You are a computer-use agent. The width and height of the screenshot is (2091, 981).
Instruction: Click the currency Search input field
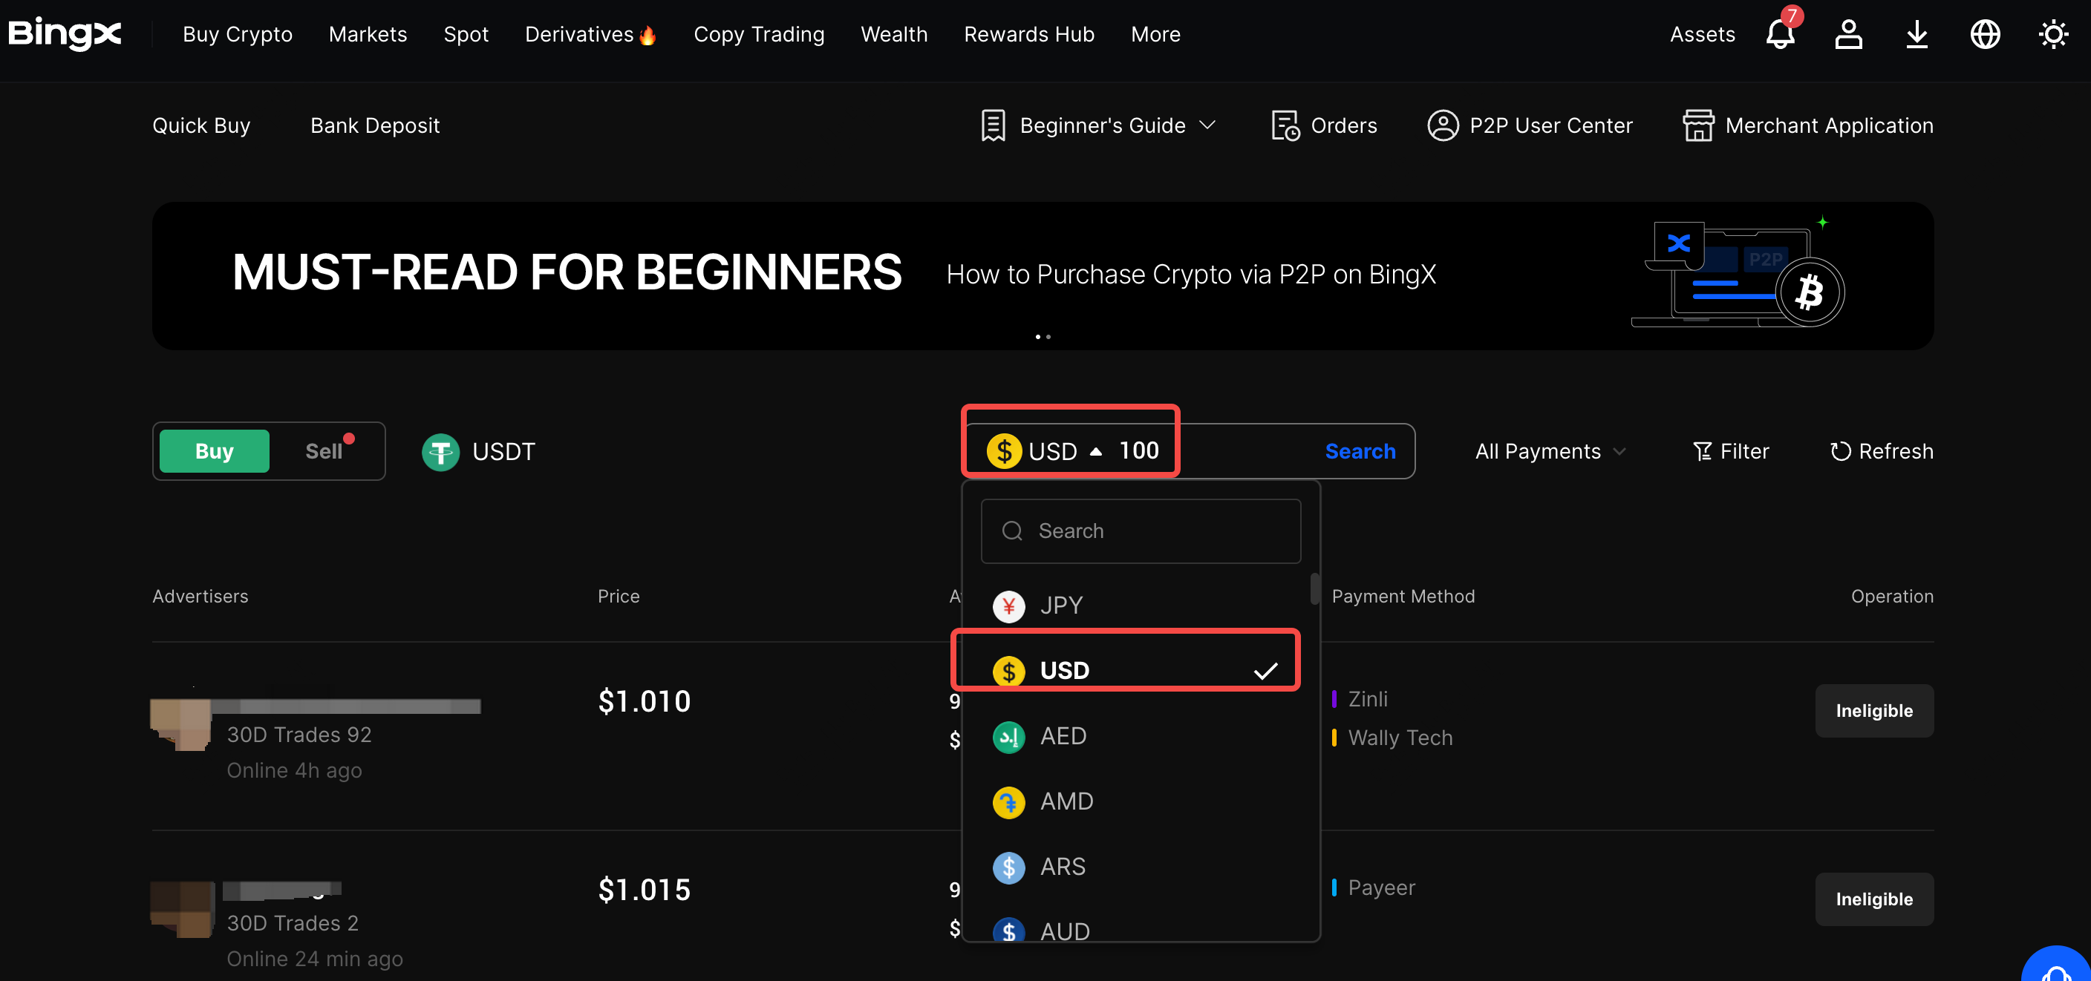pyautogui.click(x=1140, y=531)
